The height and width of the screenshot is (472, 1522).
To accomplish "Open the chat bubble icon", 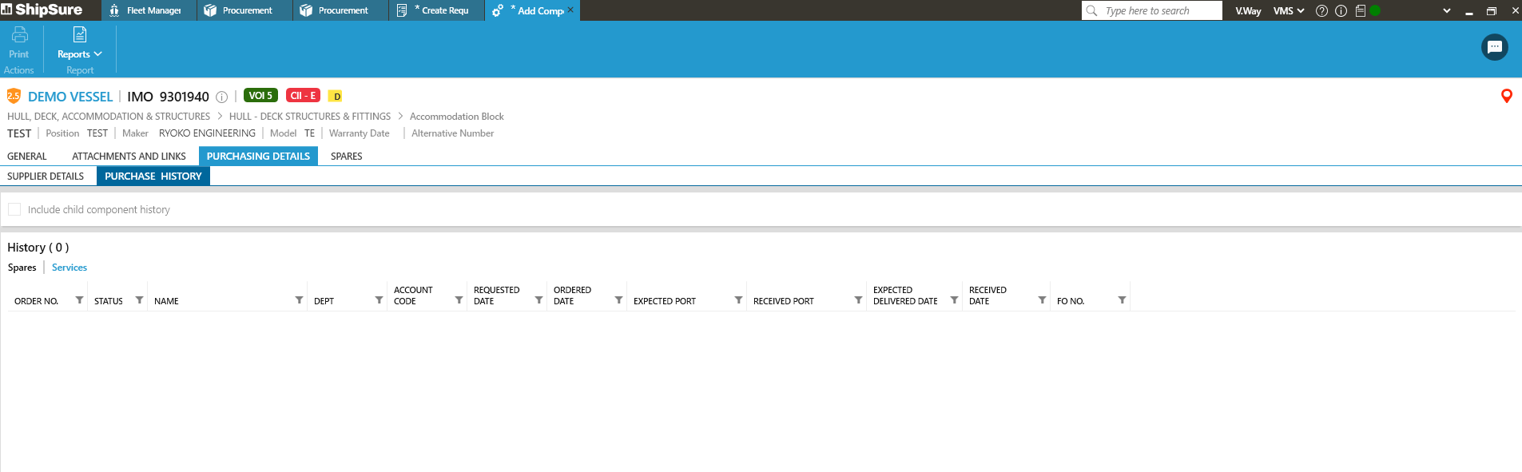I will [x=1494, y=47].
